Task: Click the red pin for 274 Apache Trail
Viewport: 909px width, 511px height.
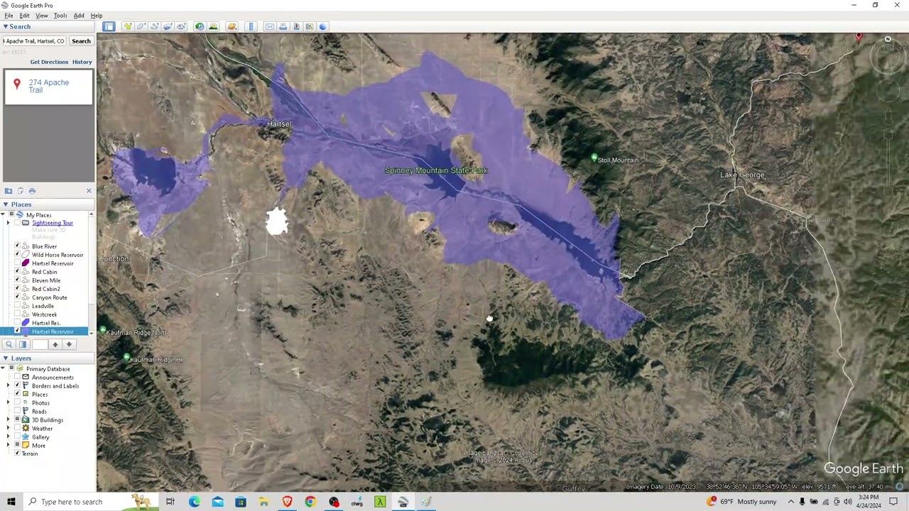Action: click(x=17, y=84)
